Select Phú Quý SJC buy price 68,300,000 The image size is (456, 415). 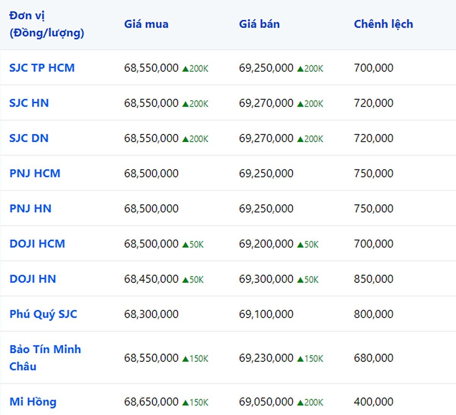(151, 314)
